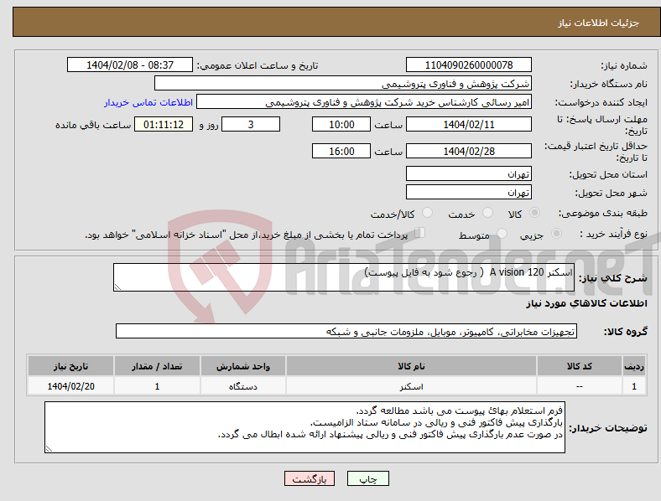Click the announcement date field 1404/02/08 - 08:37

point(130,65)
